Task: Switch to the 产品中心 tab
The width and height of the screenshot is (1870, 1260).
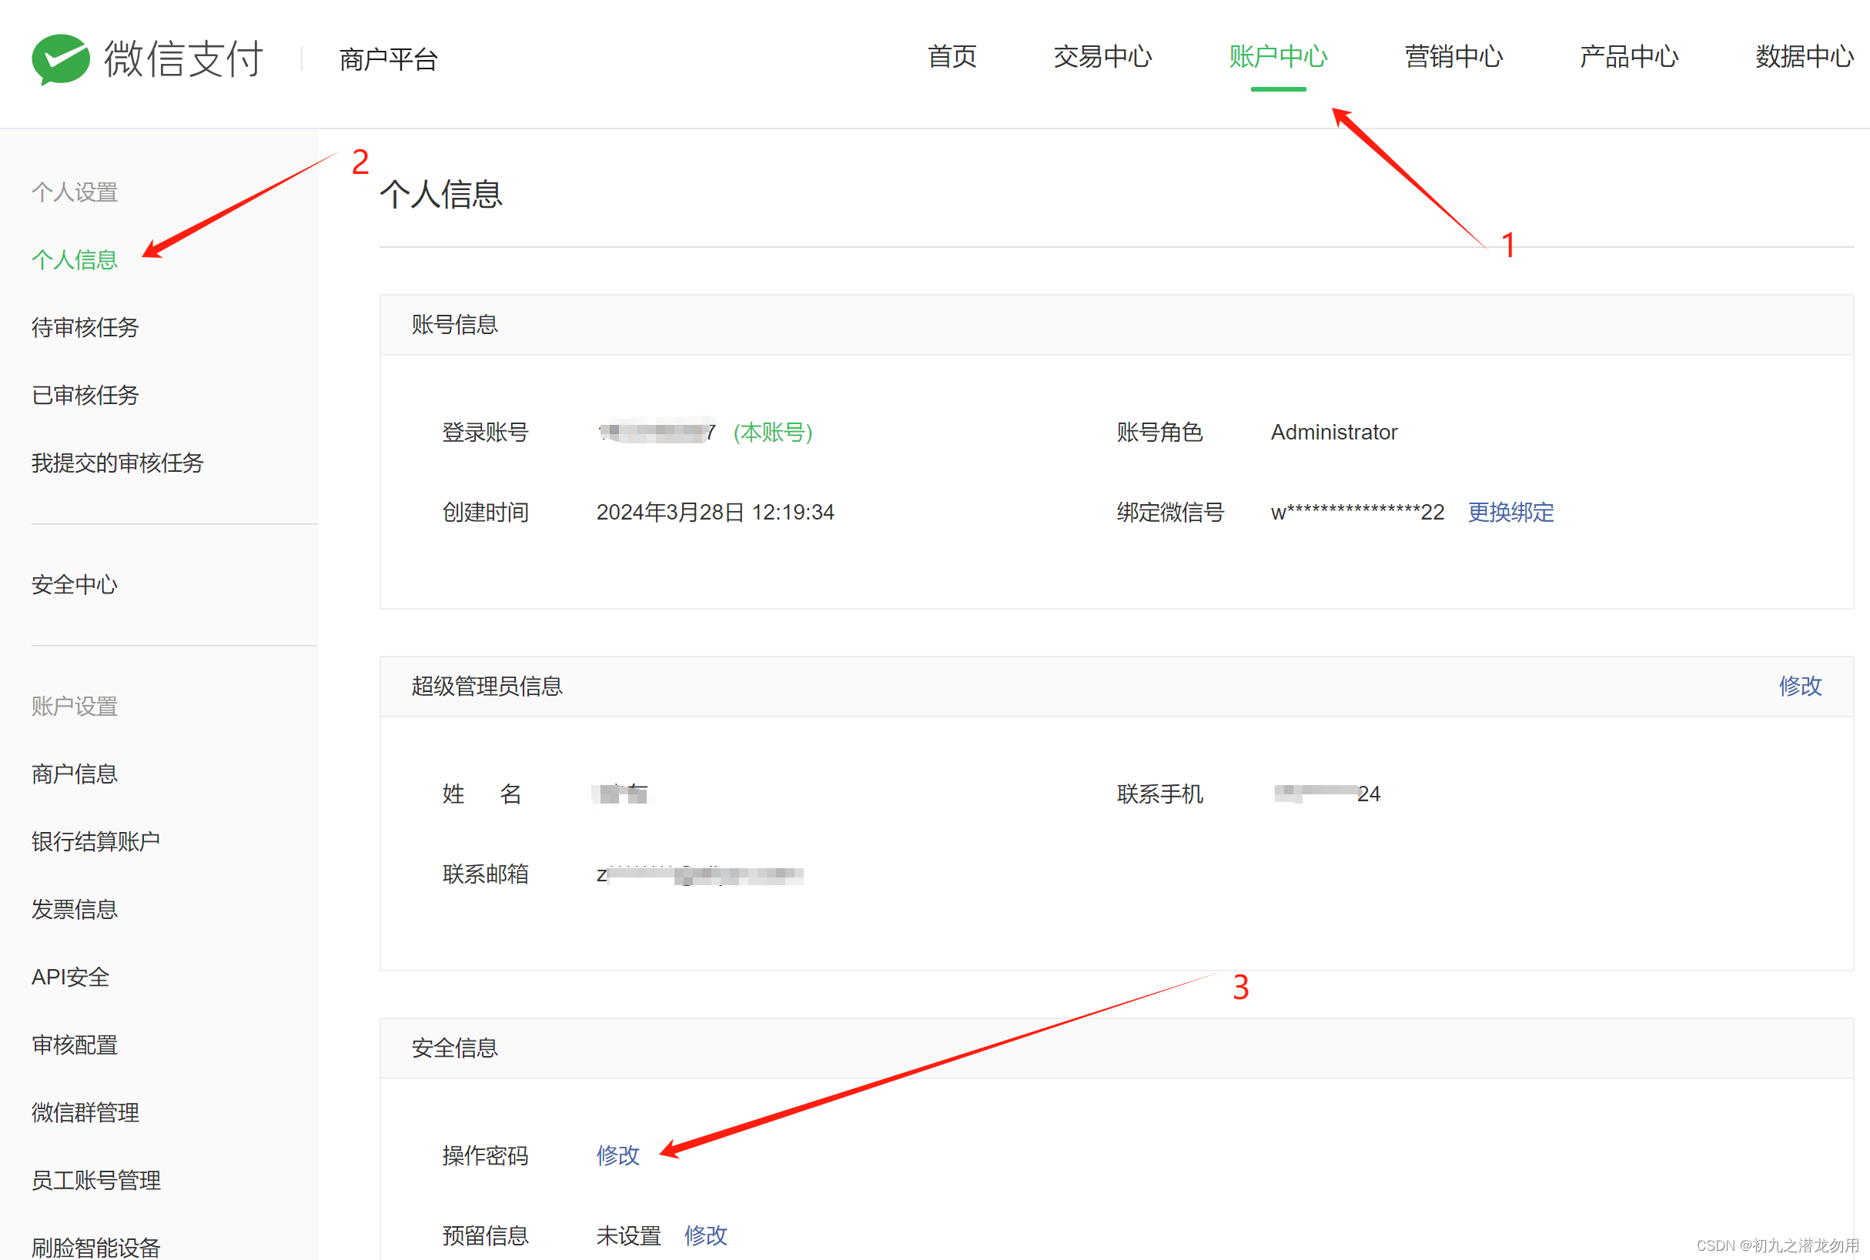Action: pos(1628,57)
